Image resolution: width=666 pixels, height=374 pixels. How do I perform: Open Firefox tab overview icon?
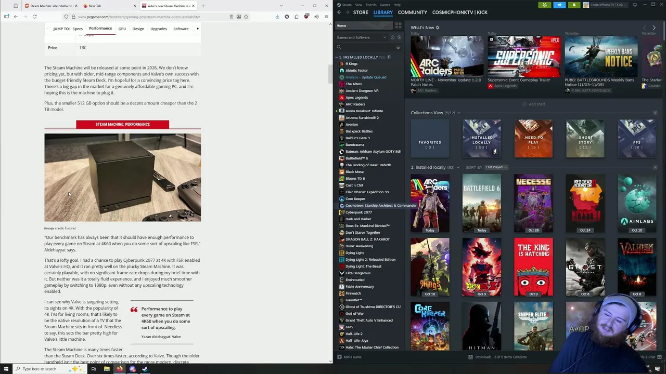16,6
